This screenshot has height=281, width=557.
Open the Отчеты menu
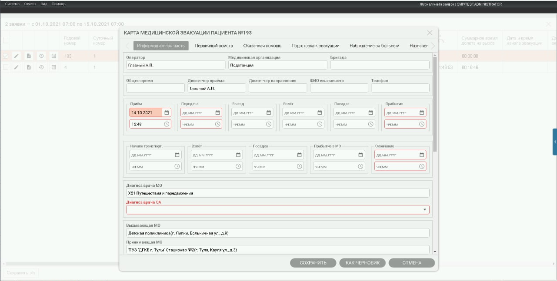coord(30,4)
